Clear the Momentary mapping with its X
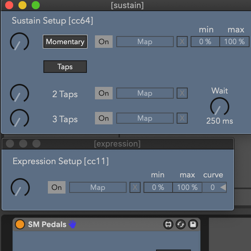251x251 pixels. pyautogui.click(x=182, y=42)
